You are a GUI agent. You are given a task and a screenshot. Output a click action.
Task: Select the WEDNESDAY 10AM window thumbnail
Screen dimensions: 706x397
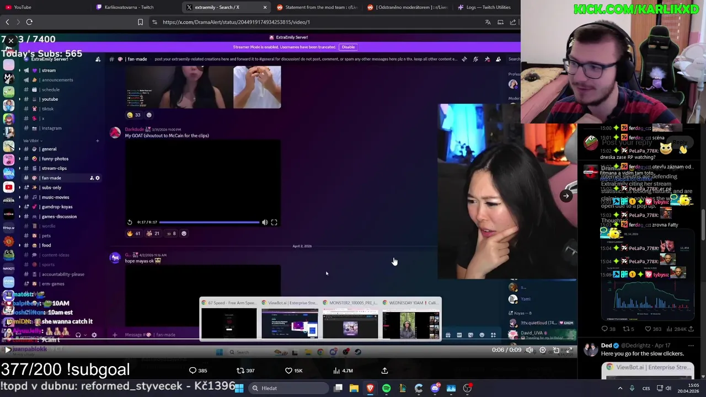pyautogui.click(x=411, y=320)
